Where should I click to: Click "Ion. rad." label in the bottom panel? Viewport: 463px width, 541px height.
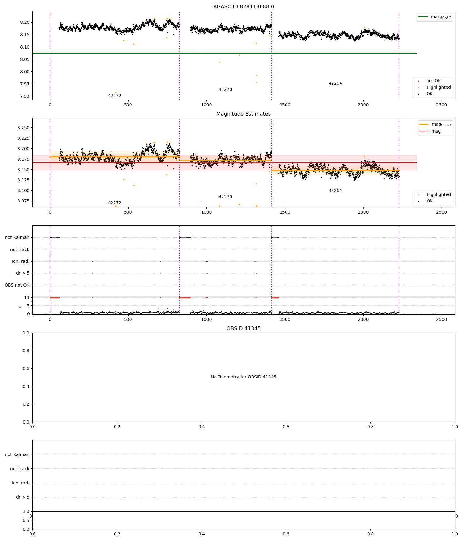(x=21, y=483)
